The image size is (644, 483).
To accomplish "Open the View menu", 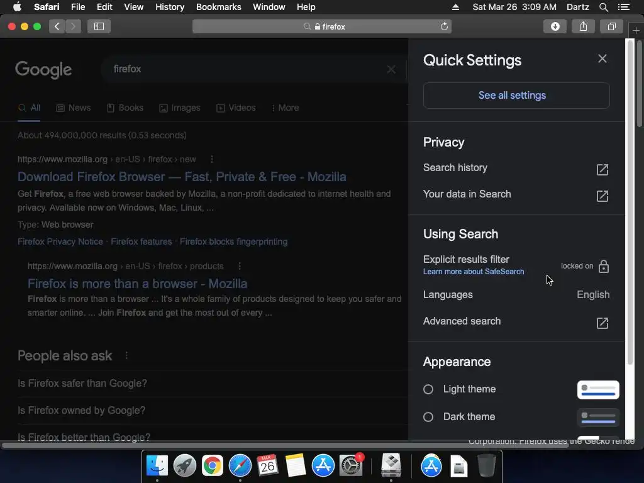I will [133, 7].
